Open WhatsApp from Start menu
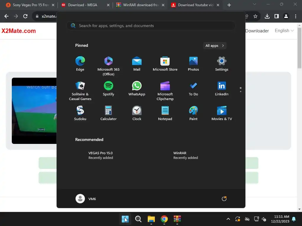The image size is (302, 226). click(137, 89)
